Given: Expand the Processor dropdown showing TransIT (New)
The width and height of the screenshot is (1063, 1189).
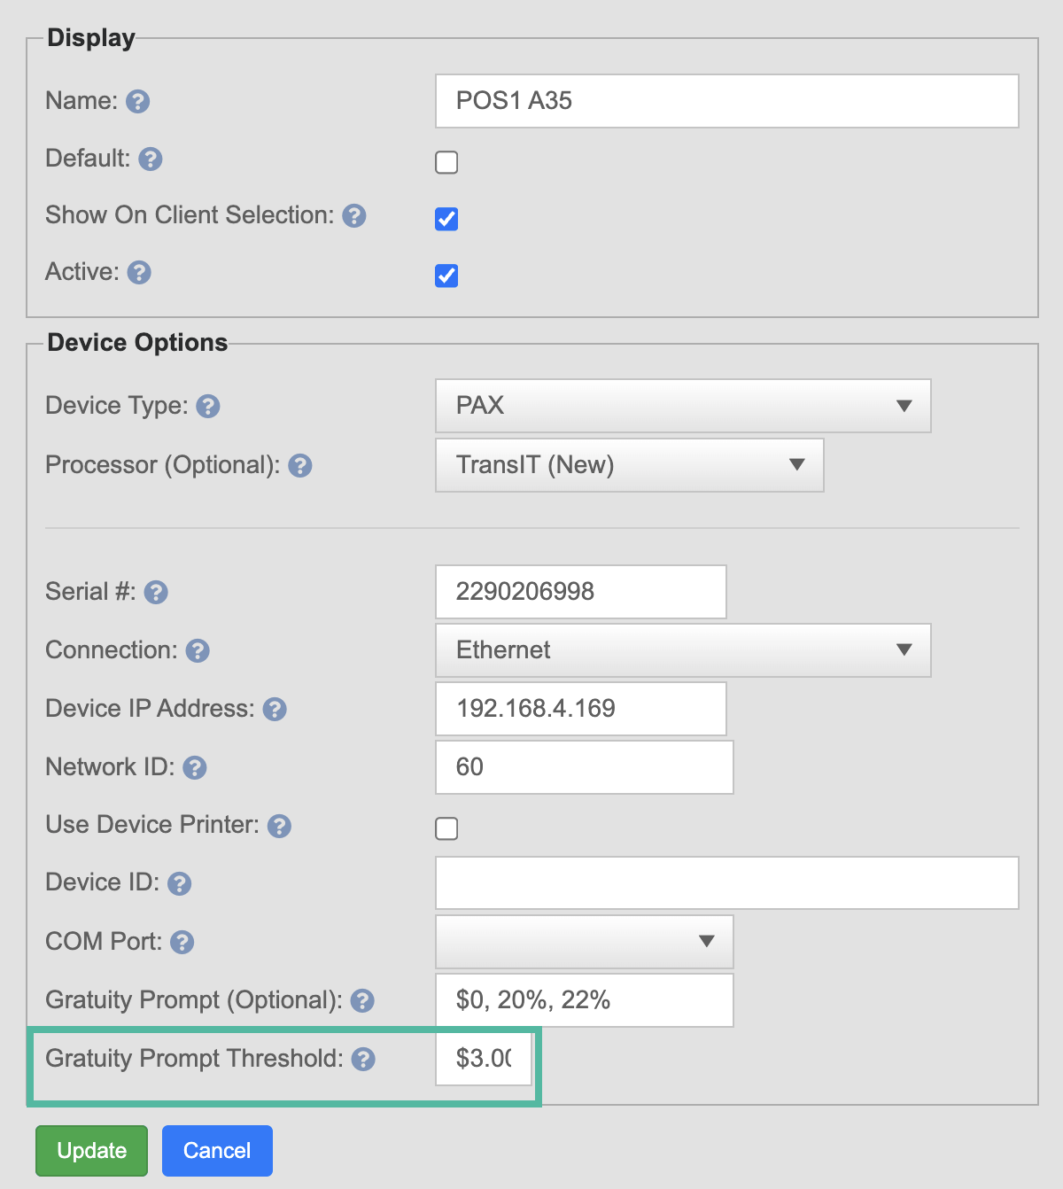Looking at the screenshot, I should pyautogui.click(x=629, y=465).
